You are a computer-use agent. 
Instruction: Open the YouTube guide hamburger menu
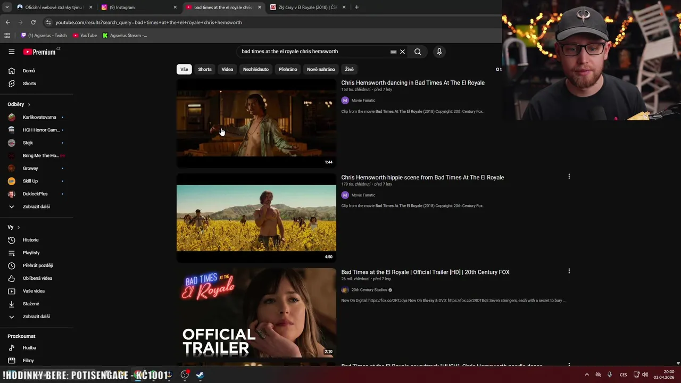coord(12,52)
